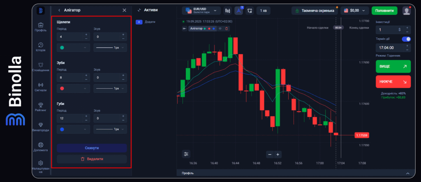Viewport: 421px width, 182px height.
Task: Open price alerts bell icon in toolbar
Action: (x=250, y=11)
